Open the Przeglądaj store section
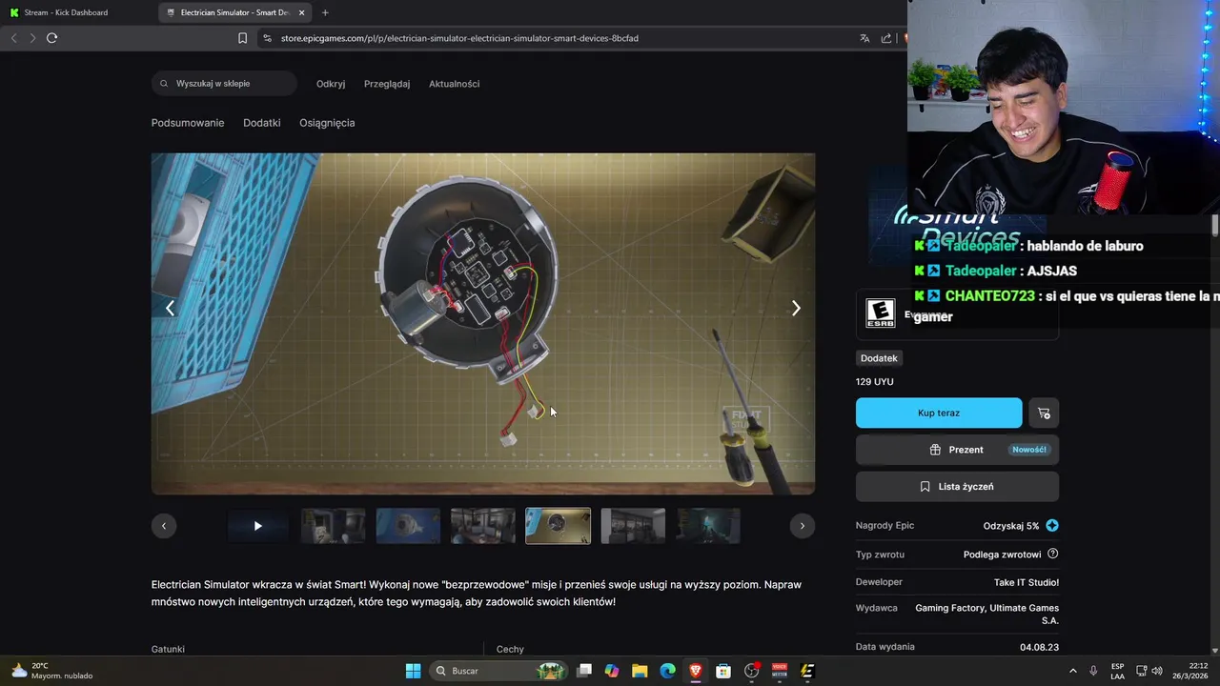 (x=387, y=84)
